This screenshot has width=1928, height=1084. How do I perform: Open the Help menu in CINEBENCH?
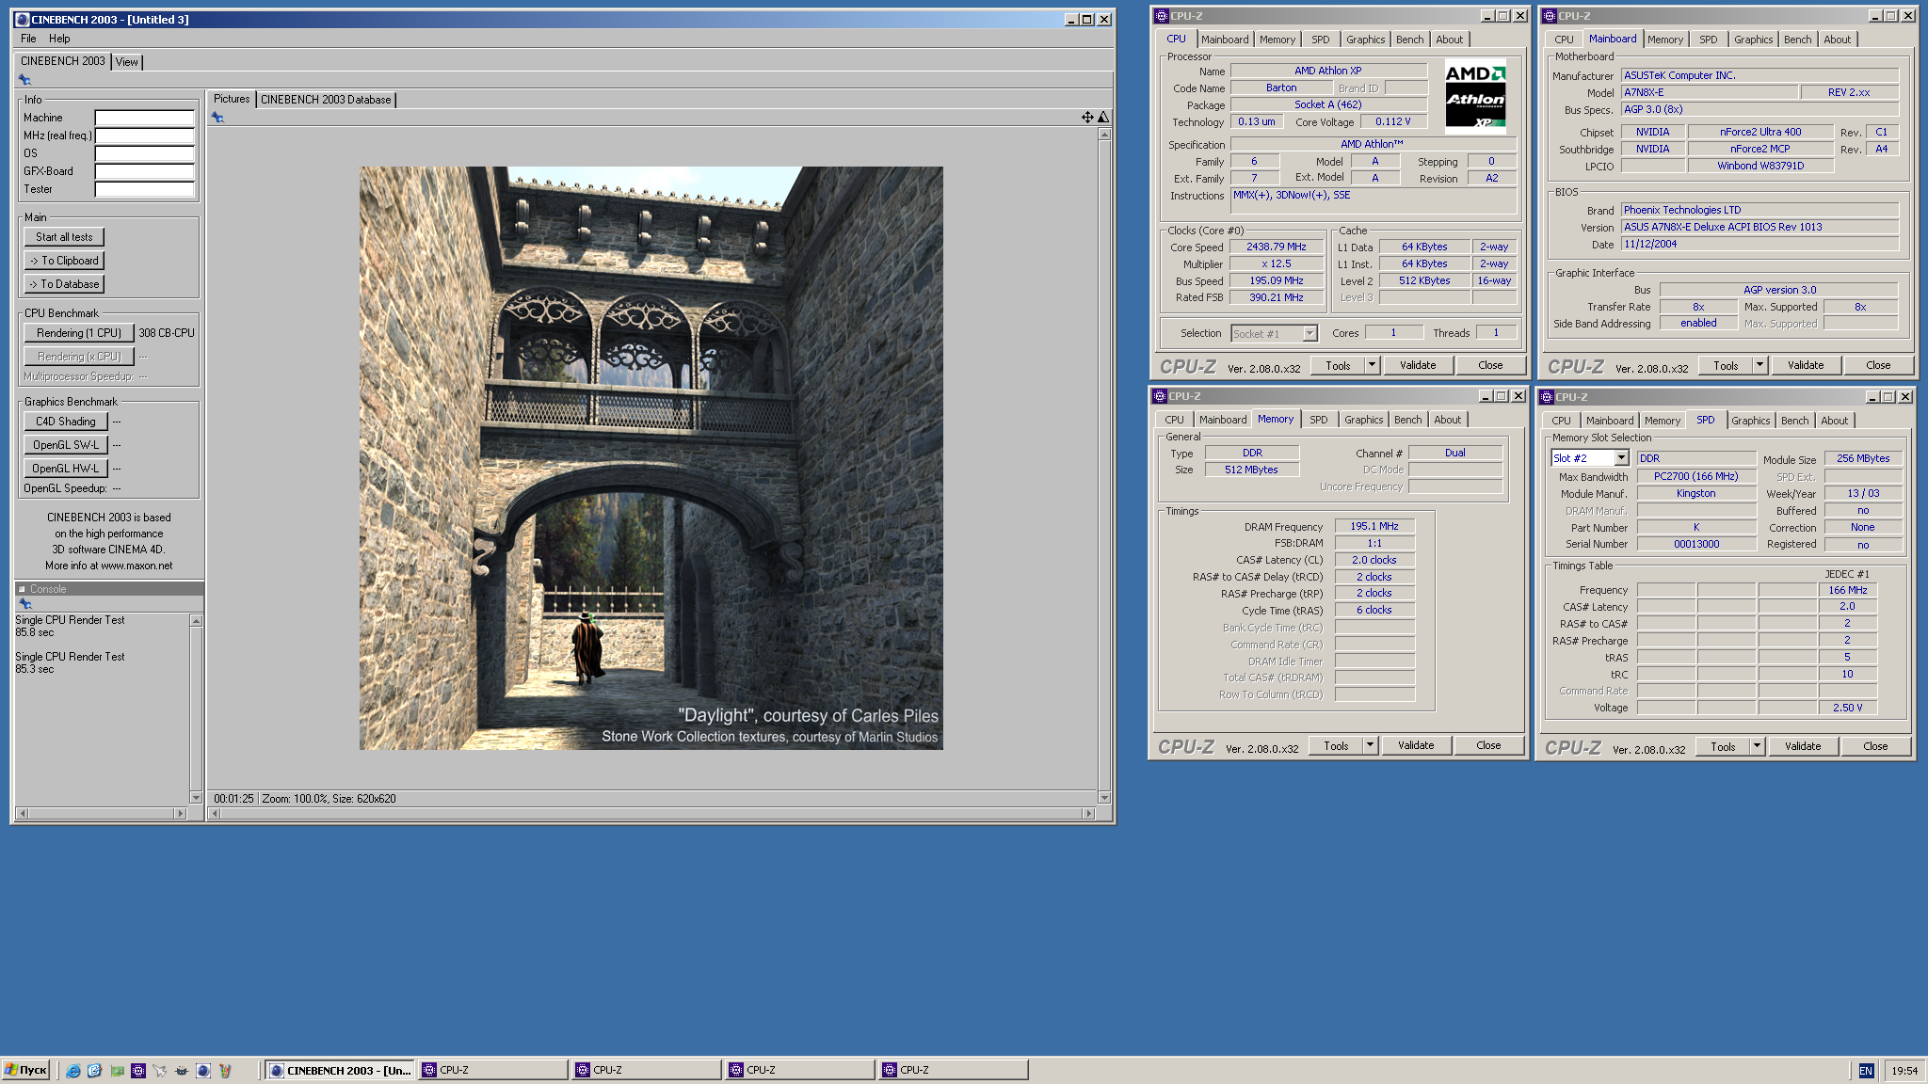pos(59,39)
